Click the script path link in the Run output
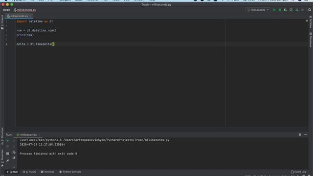 pyautogui.click(x=116, y=140)
